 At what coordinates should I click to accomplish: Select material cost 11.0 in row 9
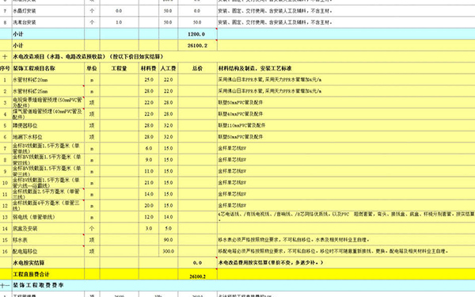click(149, 171)
